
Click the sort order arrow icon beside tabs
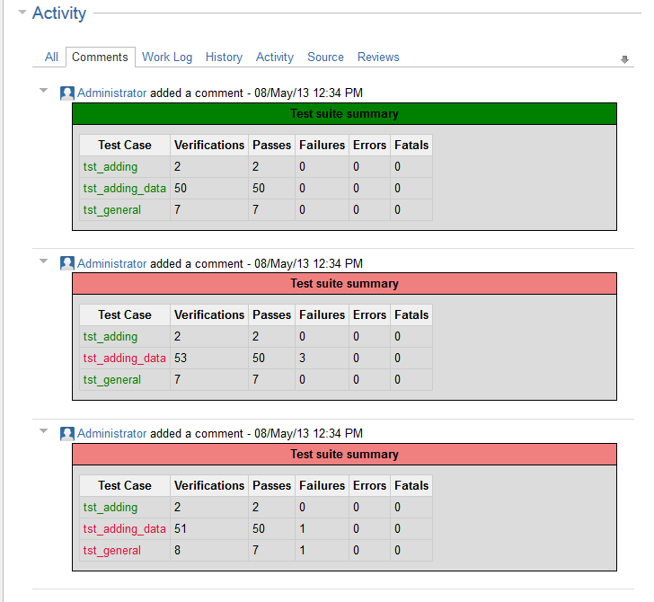point(625,59)
